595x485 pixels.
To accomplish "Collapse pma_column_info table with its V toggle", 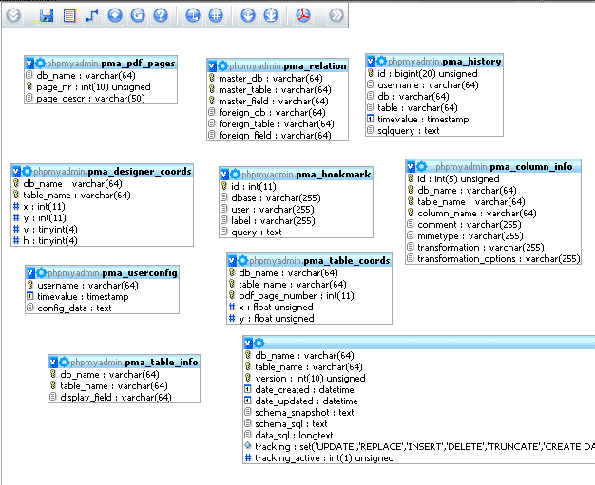I will point(412,167).
